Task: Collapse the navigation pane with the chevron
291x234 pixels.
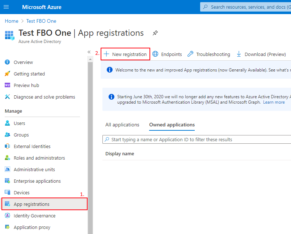Action: point(89,52)
